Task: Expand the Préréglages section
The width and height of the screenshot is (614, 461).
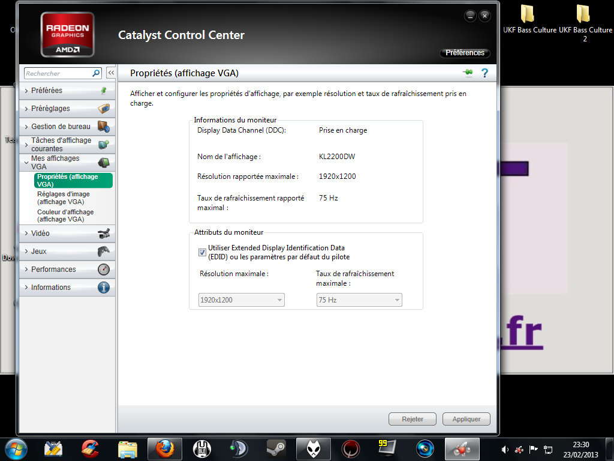Action: click(50, 109)
